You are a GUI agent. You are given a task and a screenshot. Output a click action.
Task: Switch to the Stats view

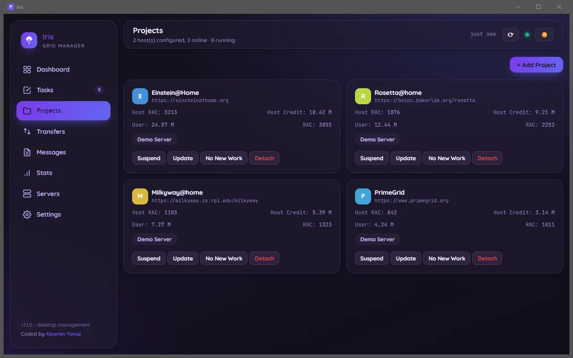click(64, 173)
